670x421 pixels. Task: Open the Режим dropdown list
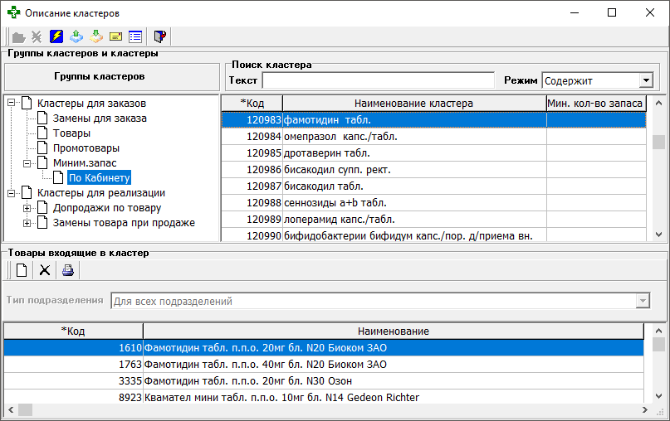(x=645, y=81)
